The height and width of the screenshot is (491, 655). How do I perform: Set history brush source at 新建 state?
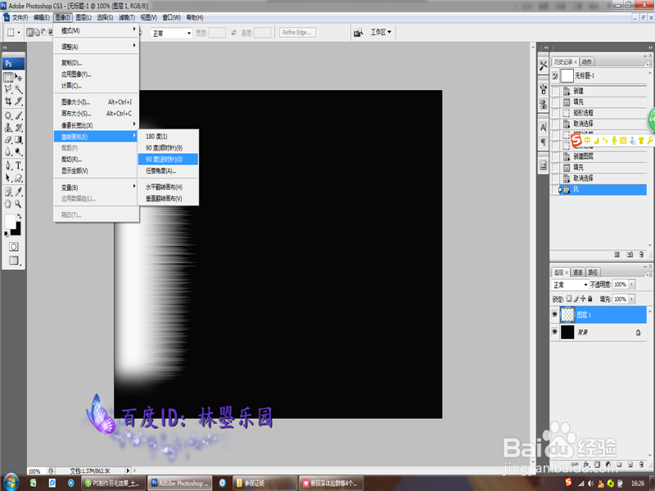555,91
